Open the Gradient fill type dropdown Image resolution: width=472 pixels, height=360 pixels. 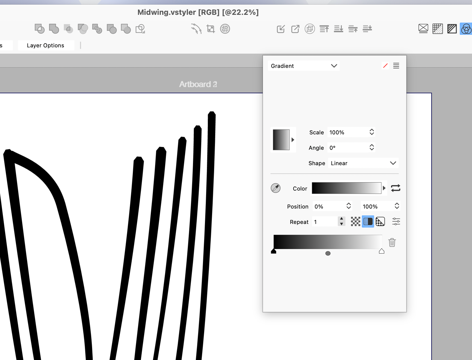point(304,66)
